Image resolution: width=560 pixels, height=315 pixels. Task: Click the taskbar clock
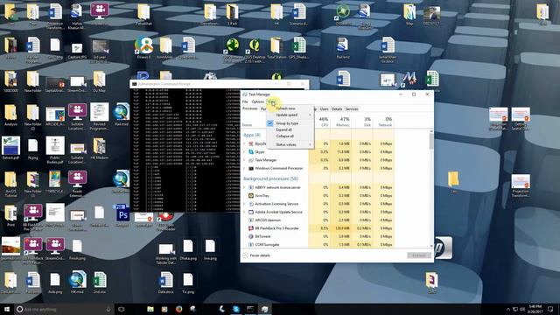(535, 309)
